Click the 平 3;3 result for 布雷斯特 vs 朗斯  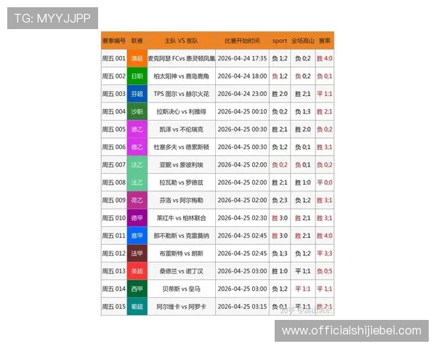325,254
